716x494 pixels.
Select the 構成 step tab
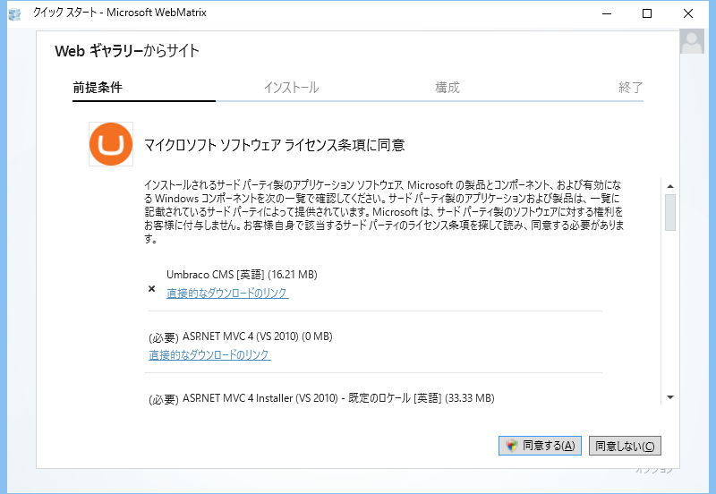[x=447, y=87]
